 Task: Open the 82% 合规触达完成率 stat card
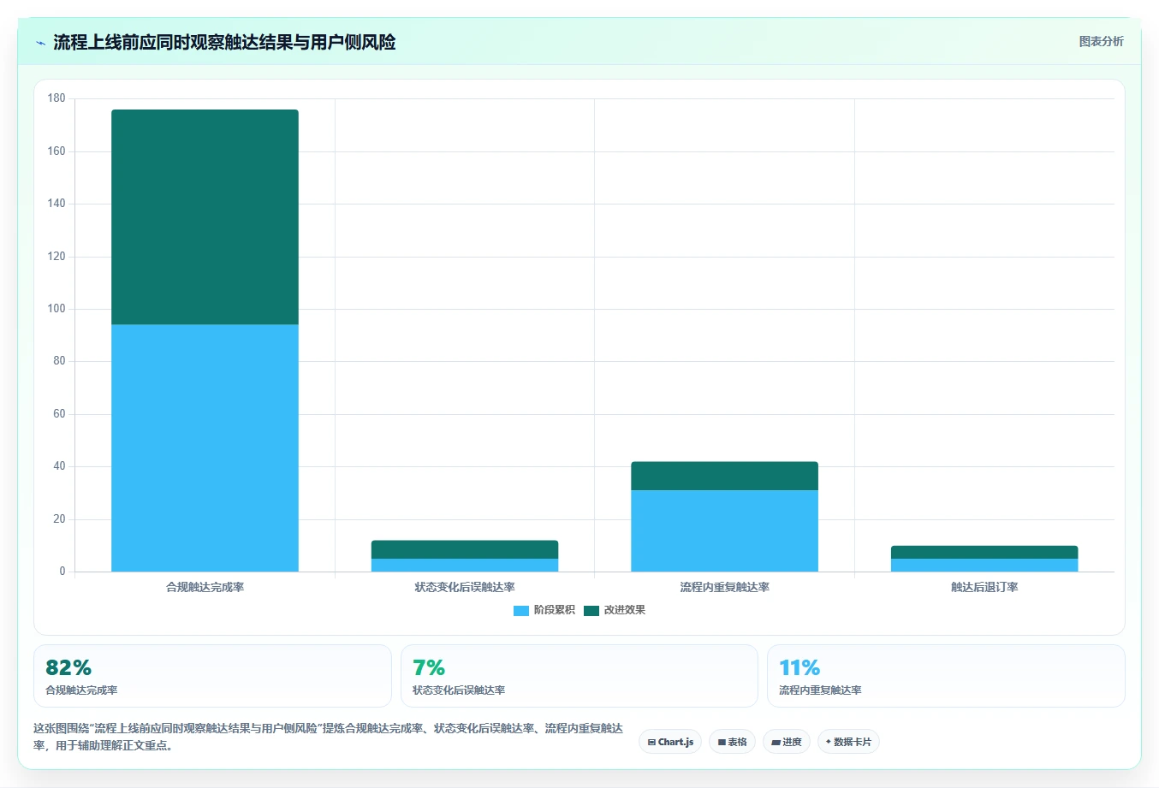[x=212, y=676]
